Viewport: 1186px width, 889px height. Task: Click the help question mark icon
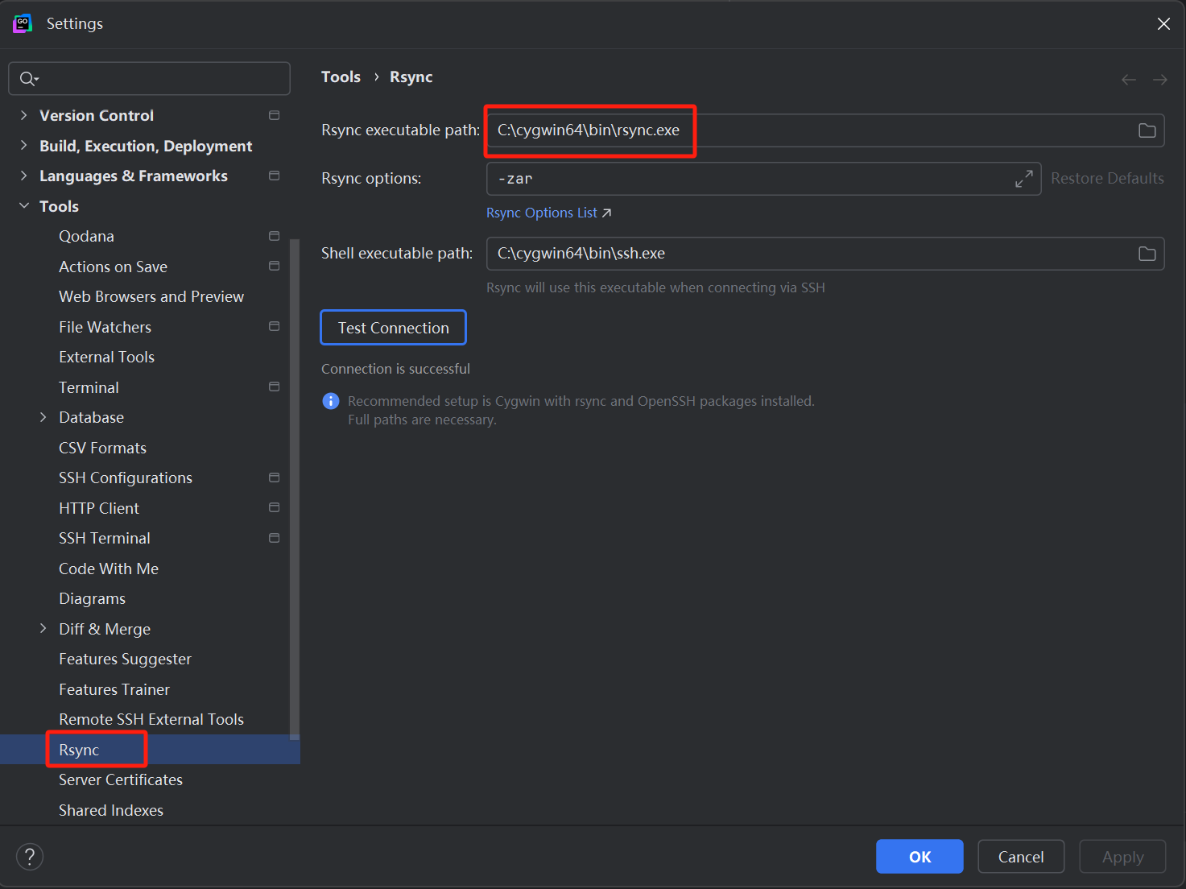30,857
